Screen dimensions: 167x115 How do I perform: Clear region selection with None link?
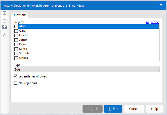coord(155,22)
